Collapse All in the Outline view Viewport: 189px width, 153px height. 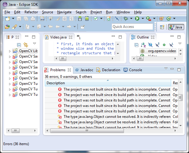[136, 45]
